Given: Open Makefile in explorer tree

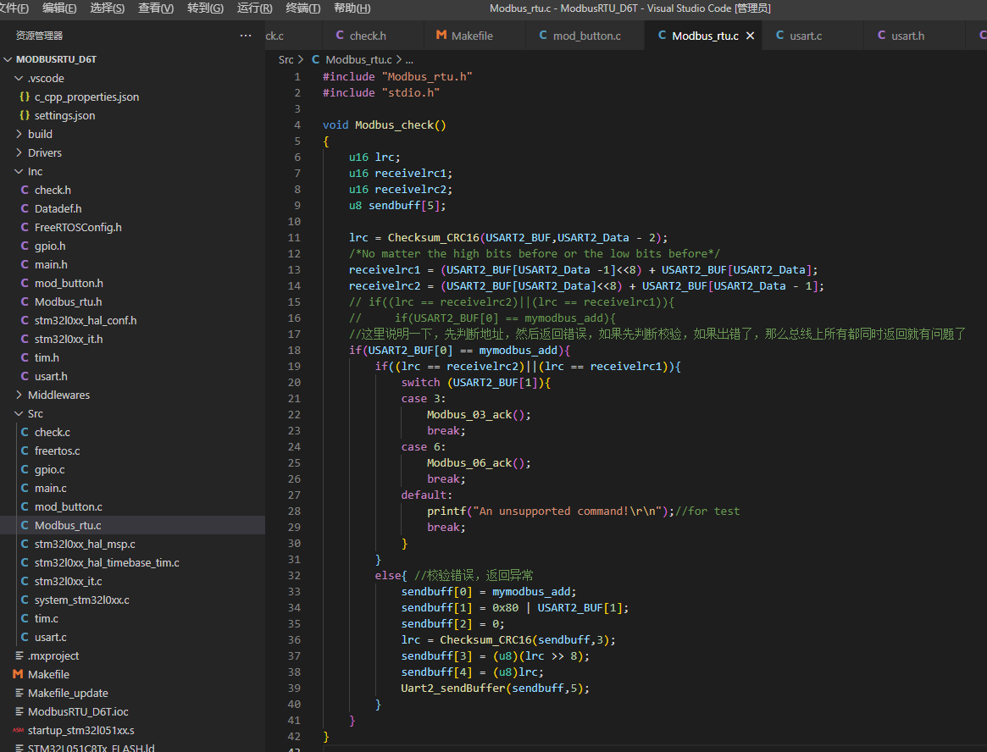Looking at the screenshot, I should tap(132, 675).
